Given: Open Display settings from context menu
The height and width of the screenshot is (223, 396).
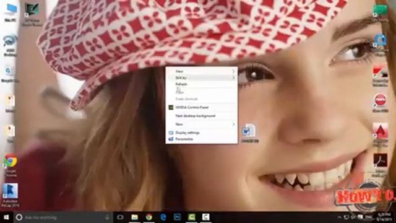Looking at the screenshot, I should click(201, 133).
